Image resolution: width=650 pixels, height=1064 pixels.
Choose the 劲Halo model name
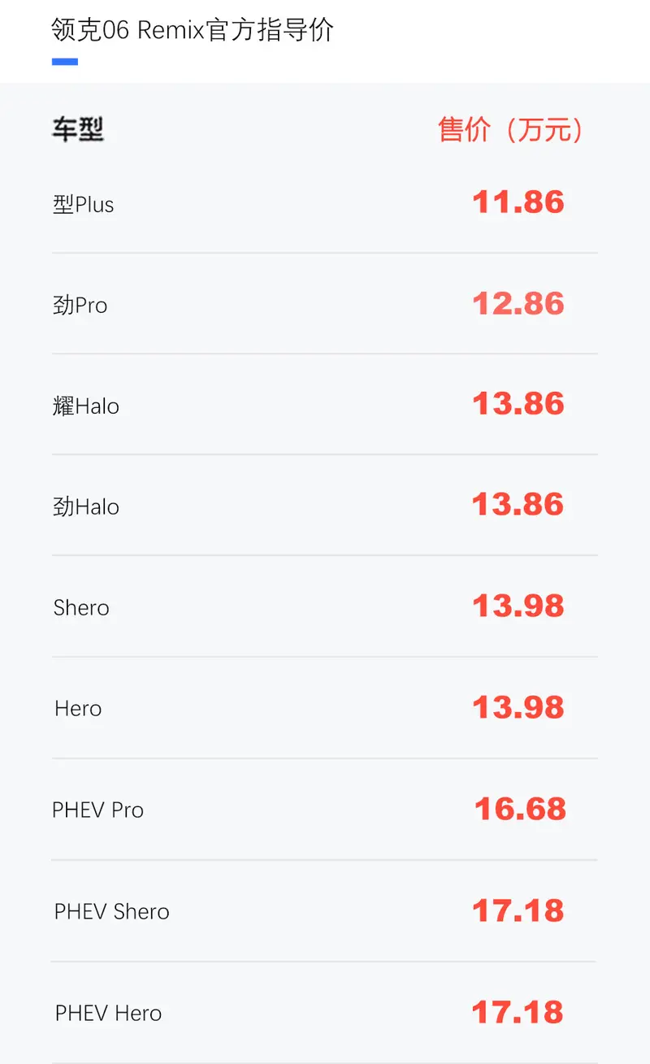tap(86, 506)
